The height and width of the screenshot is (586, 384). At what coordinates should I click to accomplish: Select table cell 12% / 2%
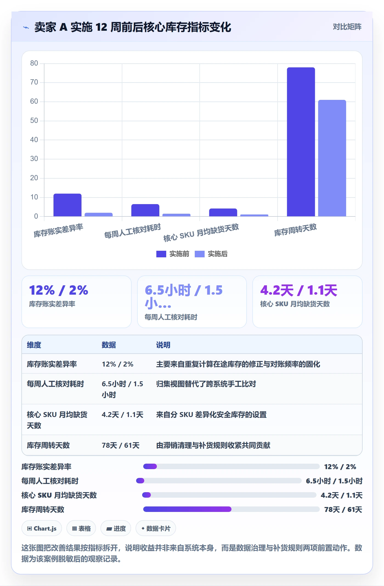click(x=118, y=364)
